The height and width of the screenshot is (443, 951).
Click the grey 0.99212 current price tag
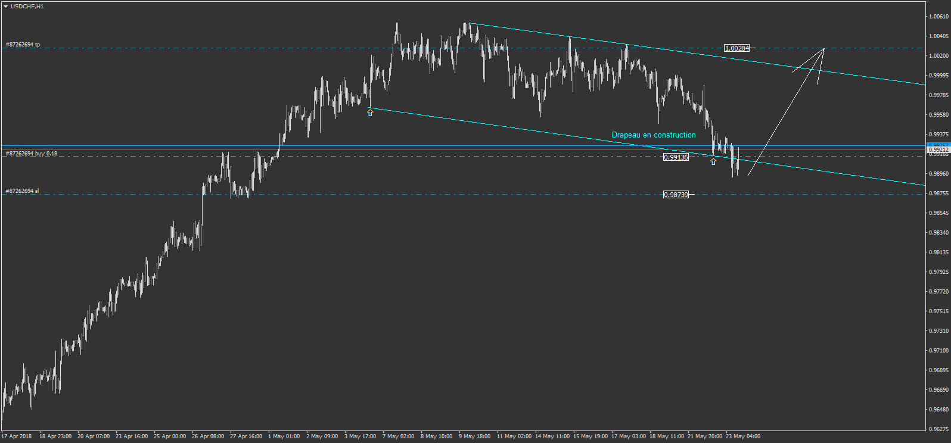pos(938,151)
